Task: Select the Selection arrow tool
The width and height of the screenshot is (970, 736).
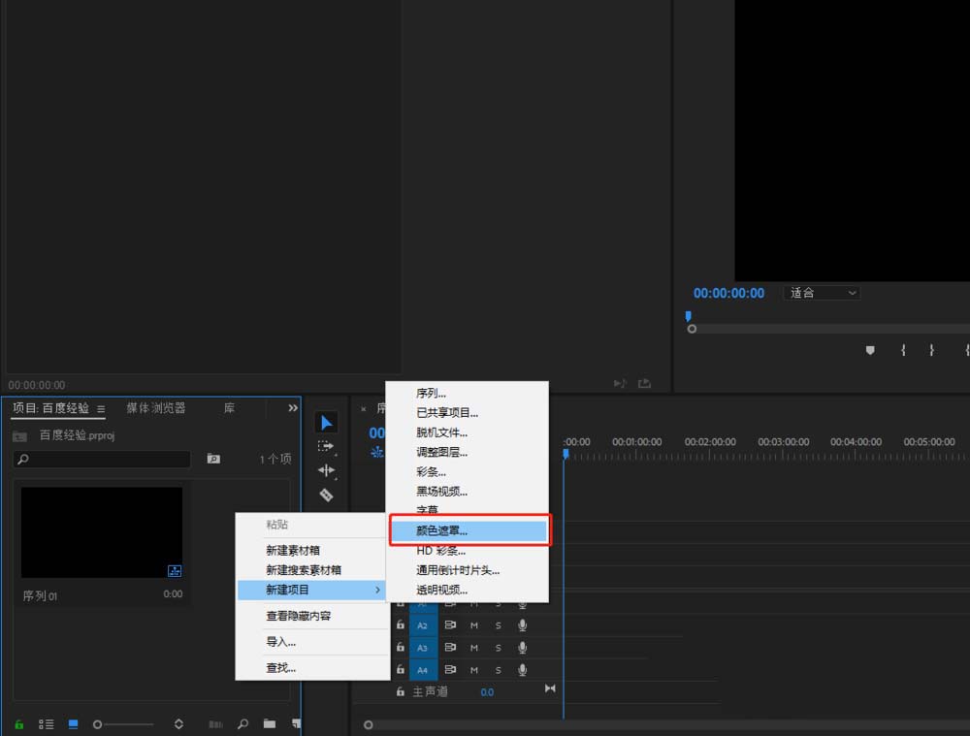Action: [x=326, y=423]
